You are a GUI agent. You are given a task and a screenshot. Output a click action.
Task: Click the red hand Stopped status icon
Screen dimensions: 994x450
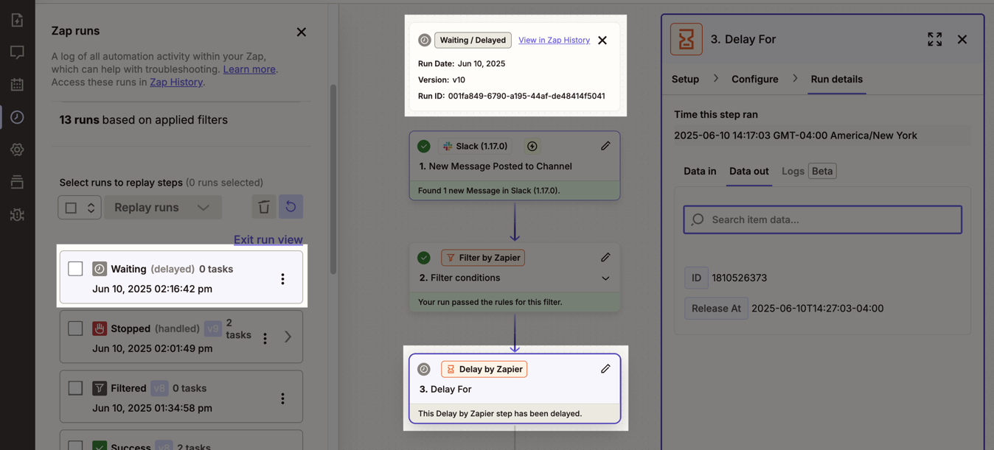100,328
